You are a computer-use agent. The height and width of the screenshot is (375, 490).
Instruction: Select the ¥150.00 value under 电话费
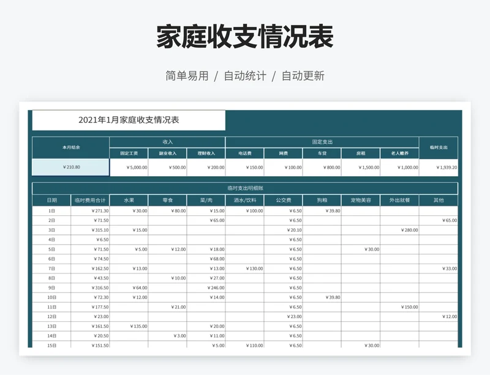[x=244, y=168]
